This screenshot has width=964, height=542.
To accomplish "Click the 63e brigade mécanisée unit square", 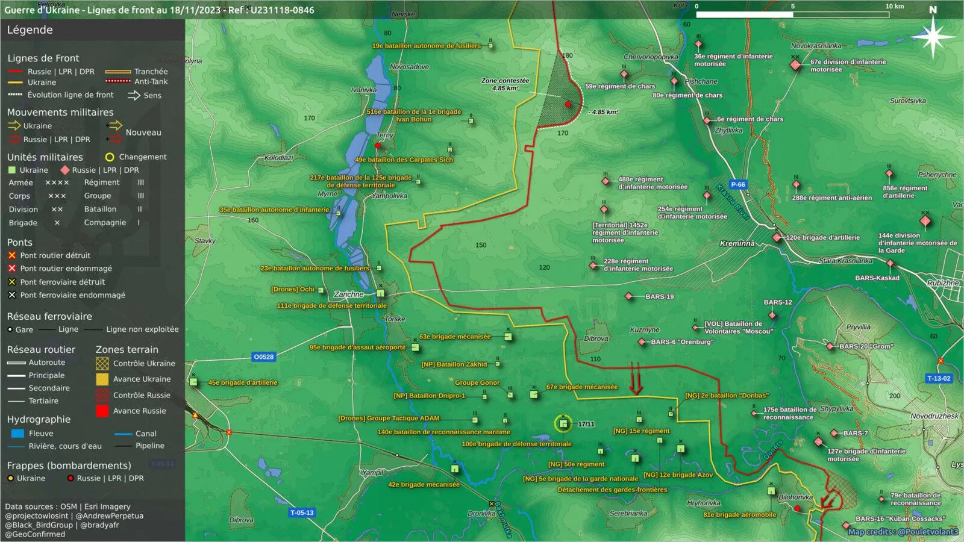I will point(508,337).
